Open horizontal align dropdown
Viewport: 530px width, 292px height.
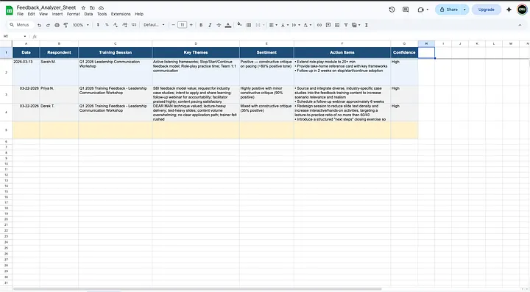tap(273, 25)
